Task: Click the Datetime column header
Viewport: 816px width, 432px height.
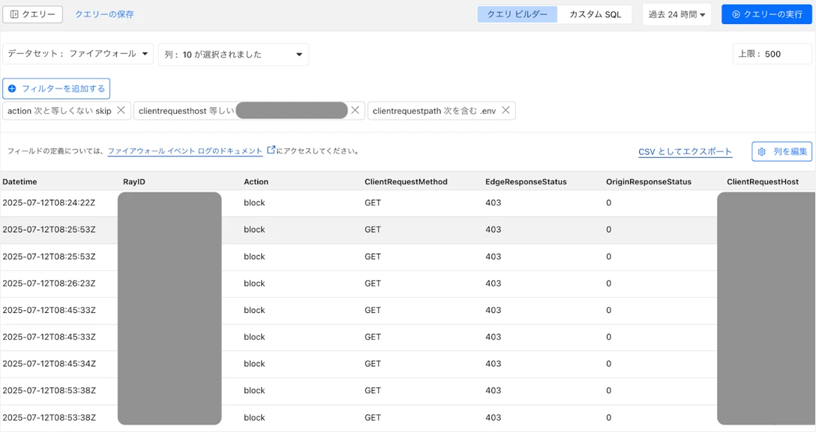Action: coord(19,182)
